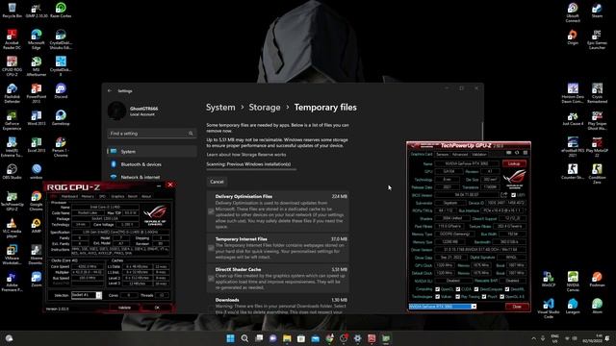The width and height of the screenshot is (616, 346).
Task: Open GeForce Experience desktop icon
Action: click(x=12, y=120)
